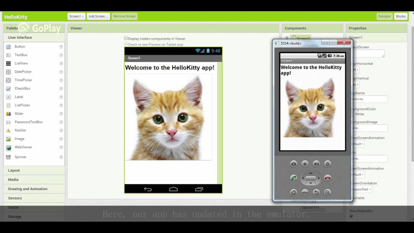Choose the DatePicker icon in Palette
Viewport: 414px width, 233px height.
[8, 72]
